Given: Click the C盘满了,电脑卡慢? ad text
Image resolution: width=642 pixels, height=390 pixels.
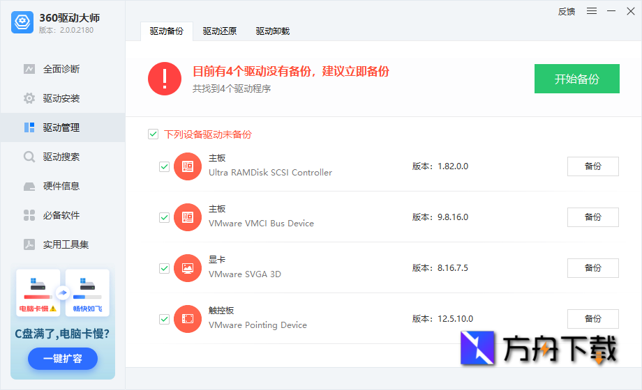Looking at the screenshot, I should 62,334.
